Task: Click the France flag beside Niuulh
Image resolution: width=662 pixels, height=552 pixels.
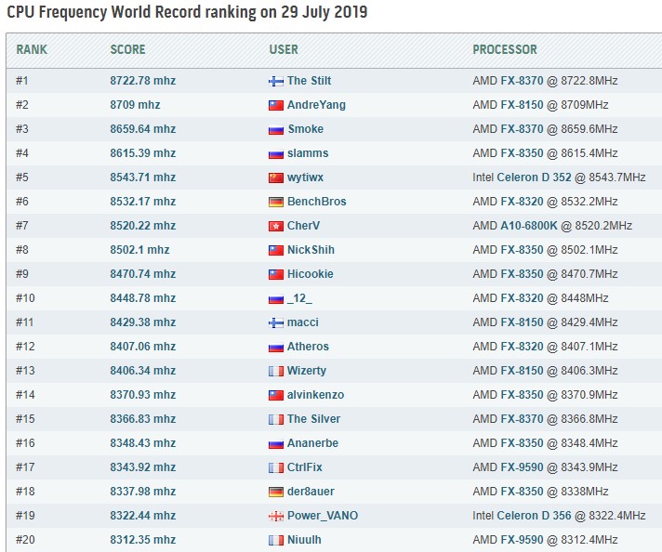Action: coord(276,540)
